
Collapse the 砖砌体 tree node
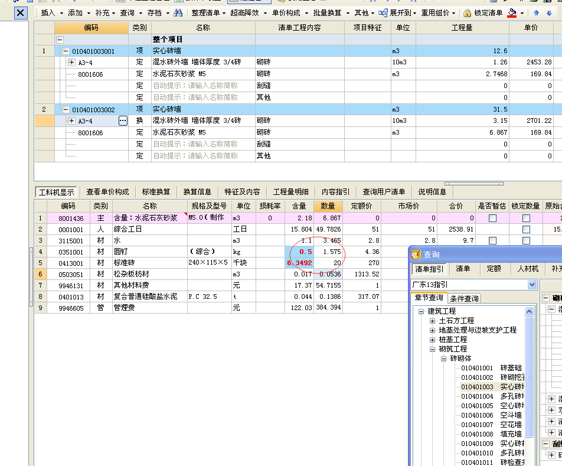click(x=444, y=359)
